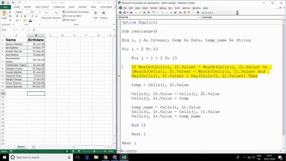286x161 pixels.
Task: Click the Insert Function fx icon
Action: point(34,30)
